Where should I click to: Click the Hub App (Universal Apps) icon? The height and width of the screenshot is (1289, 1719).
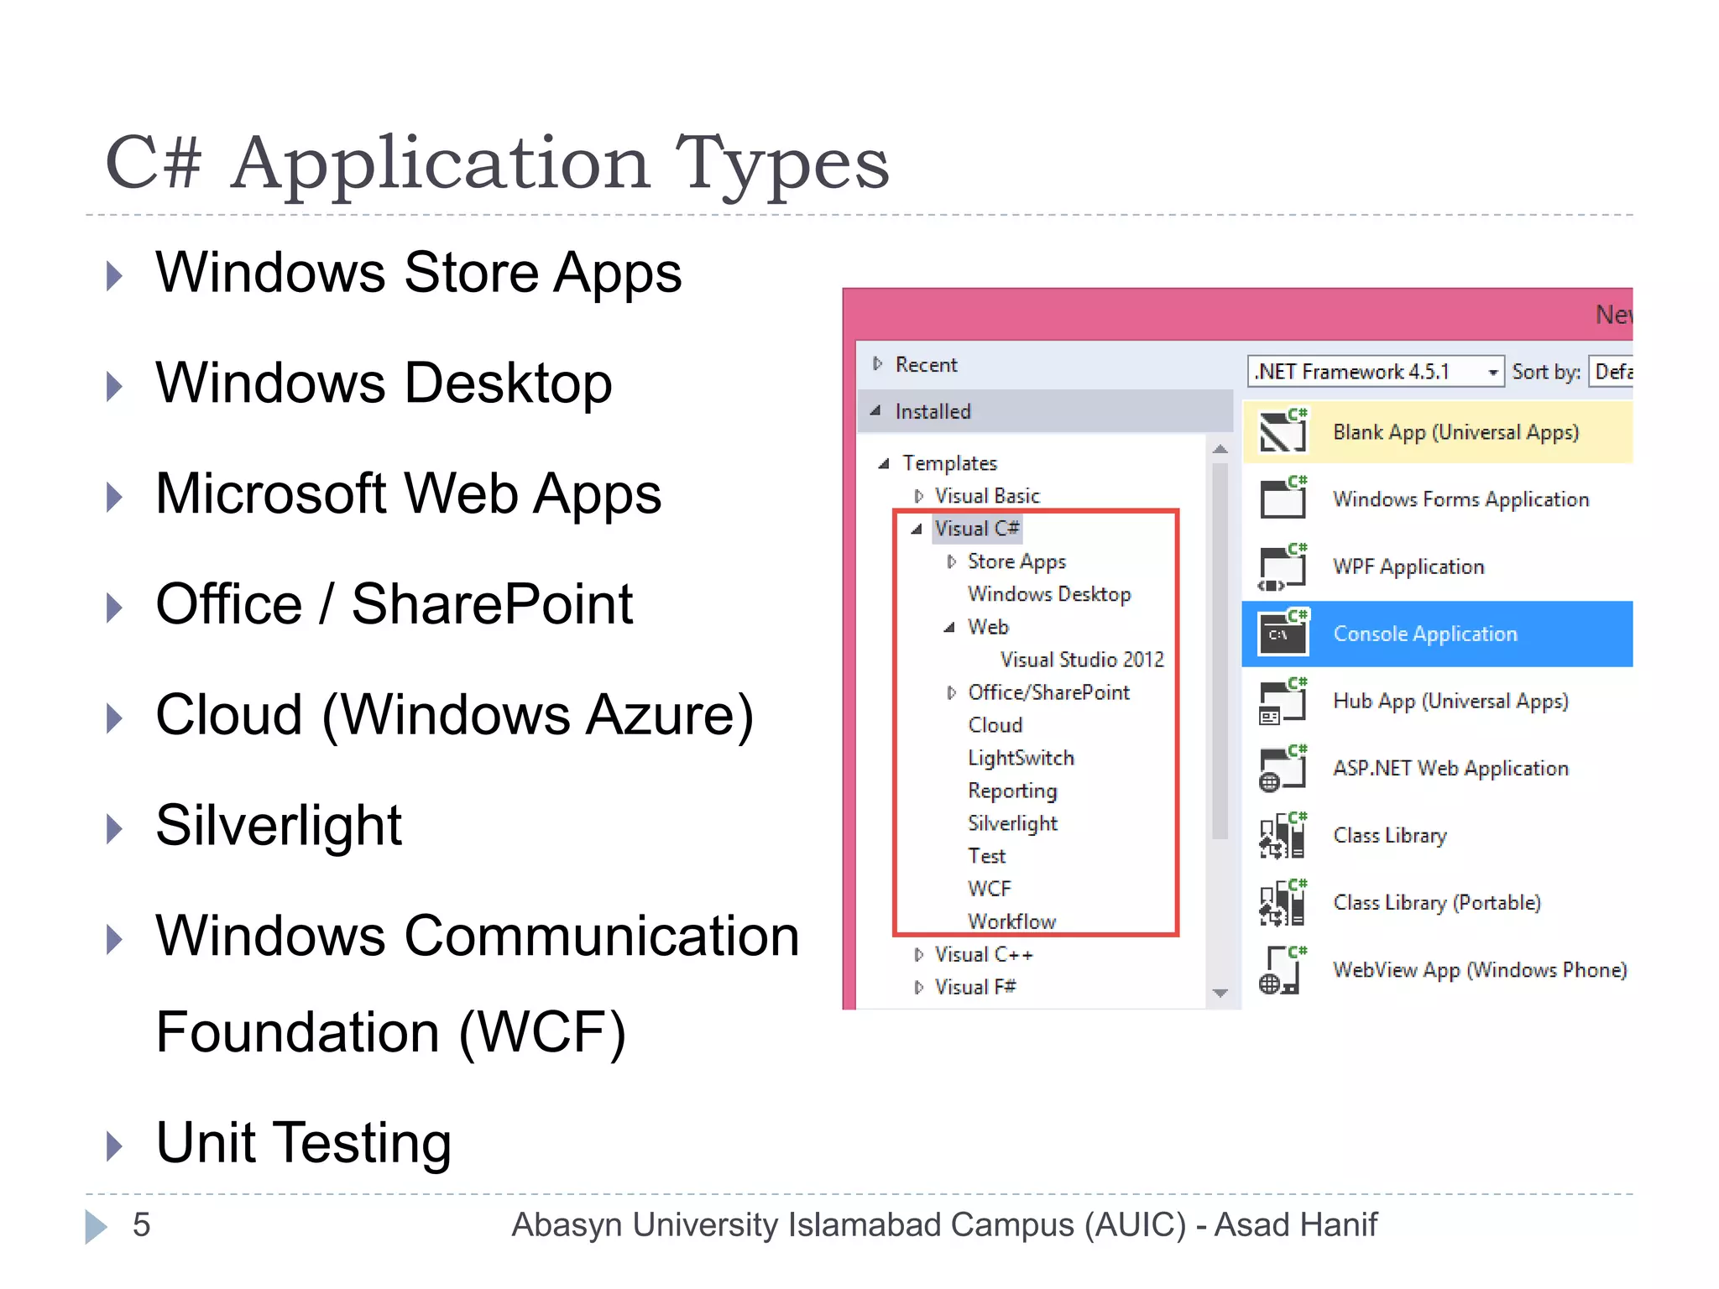click(1283, 701)
